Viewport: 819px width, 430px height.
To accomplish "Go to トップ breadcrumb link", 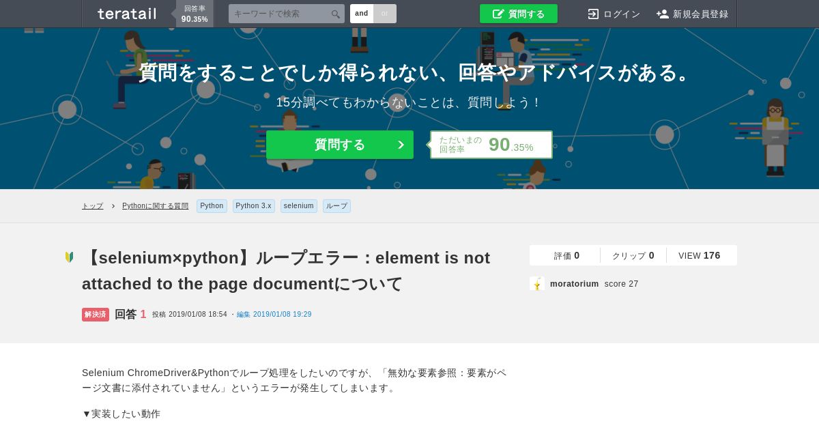I will 93,206.
